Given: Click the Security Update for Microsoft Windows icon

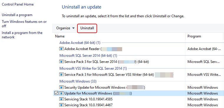Looking at the screenshot, I should [x=62, y=87].
